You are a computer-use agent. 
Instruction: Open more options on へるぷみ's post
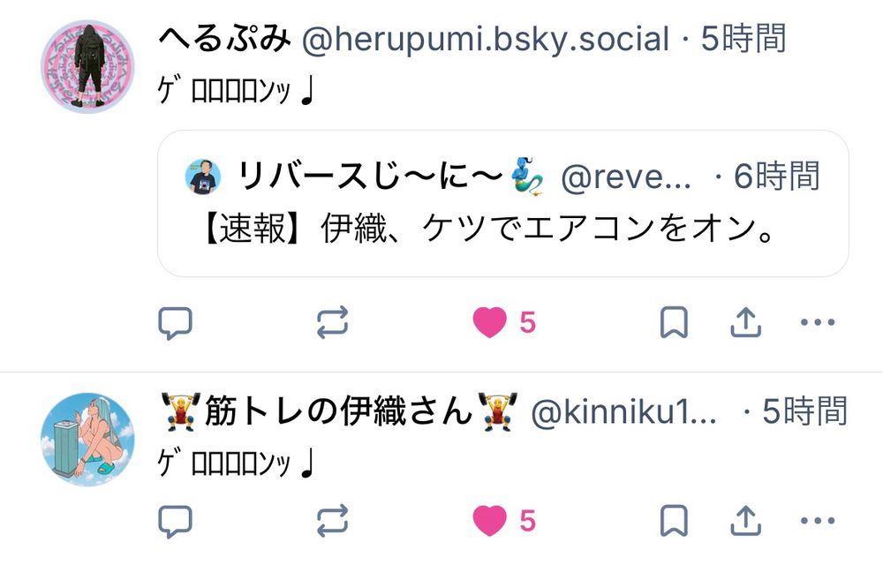[818, 322]
